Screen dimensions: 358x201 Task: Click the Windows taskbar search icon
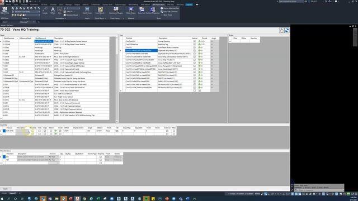point(8,199)
